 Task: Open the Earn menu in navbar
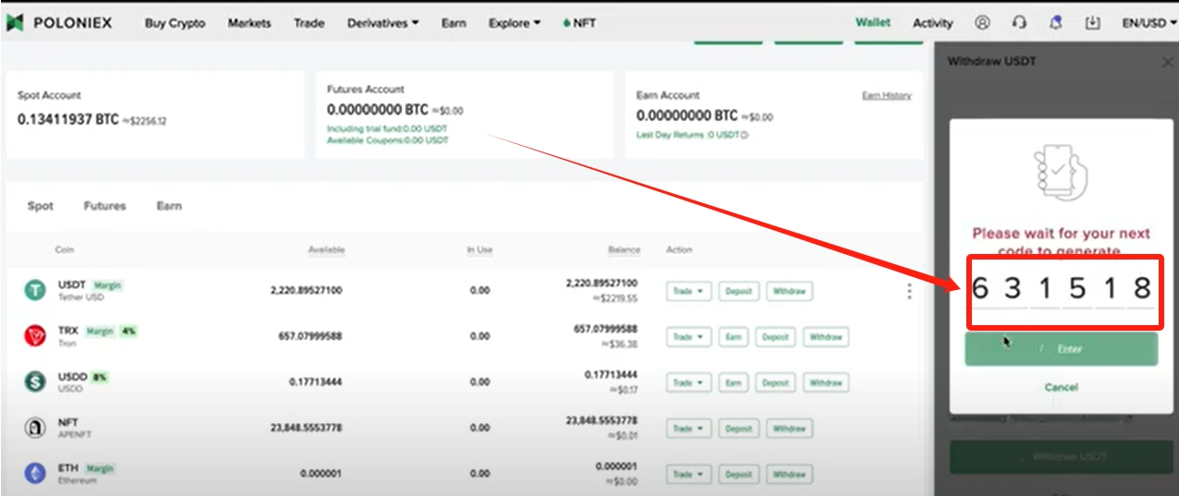point(453,23)
